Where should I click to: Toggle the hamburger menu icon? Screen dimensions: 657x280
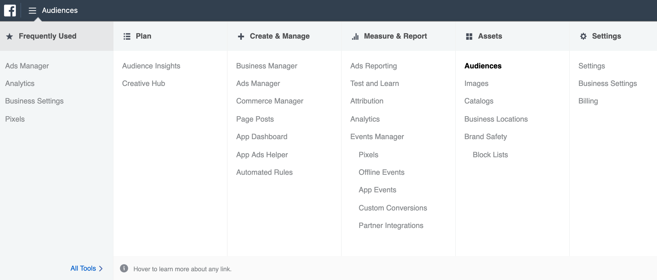pyautogui.click(x=32, y=11)
